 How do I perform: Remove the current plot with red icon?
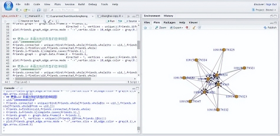[x=187, y=28]
